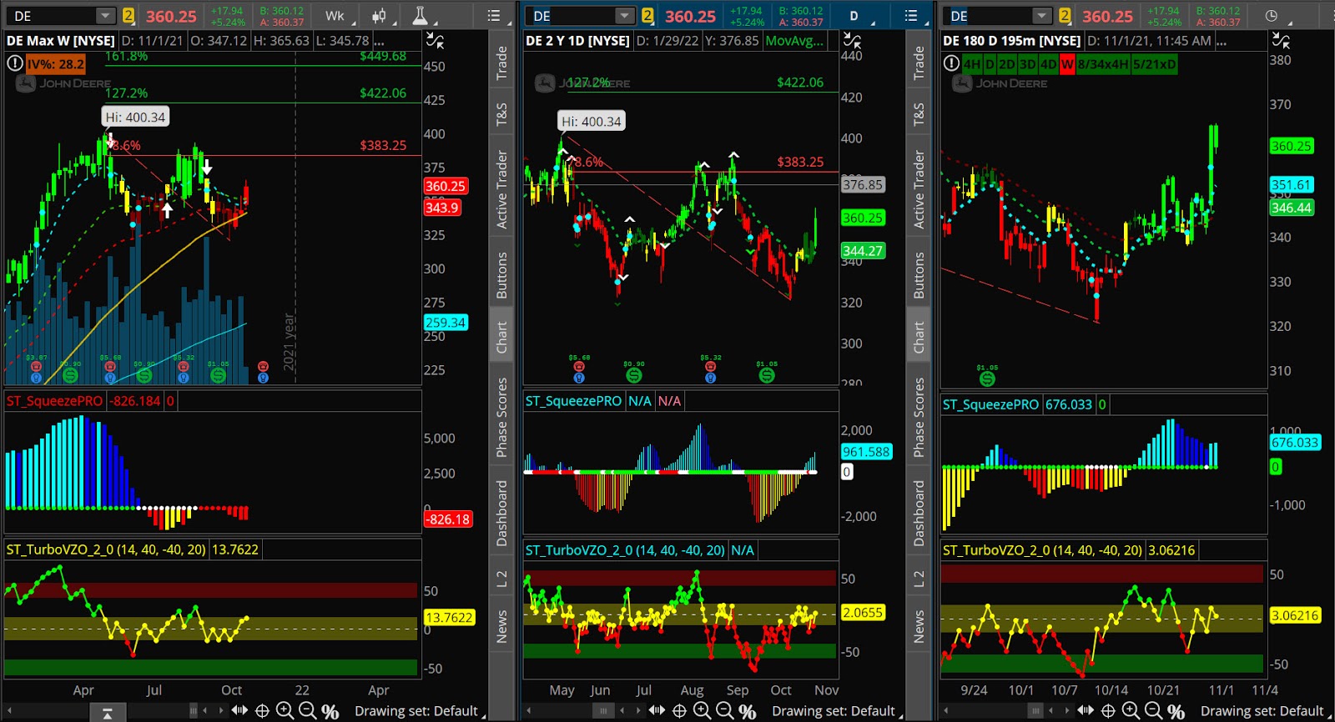Open Drawing set: Default under the weekly chart
The image size is (1335, 722).
coord(419,711)
